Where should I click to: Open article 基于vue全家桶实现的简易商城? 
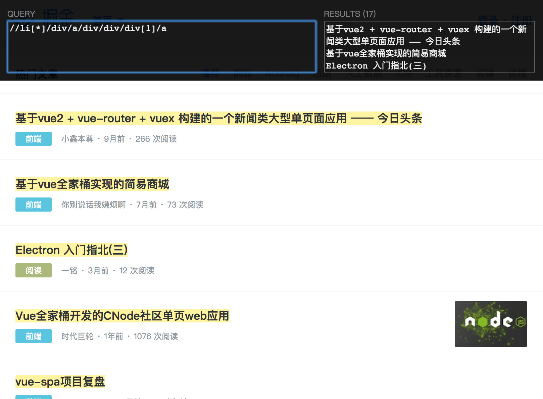click(92, 184)
